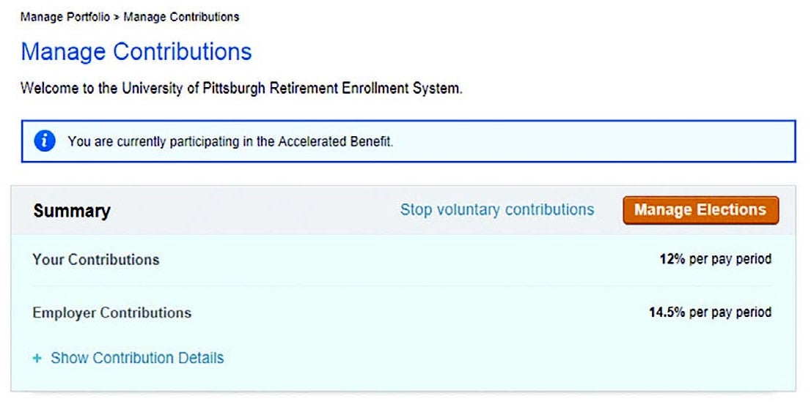The width and height of the screenshot is (811, 407).
Task: Select the Manage Contributions breadcrumb item
Action: (x=180, y=17)
